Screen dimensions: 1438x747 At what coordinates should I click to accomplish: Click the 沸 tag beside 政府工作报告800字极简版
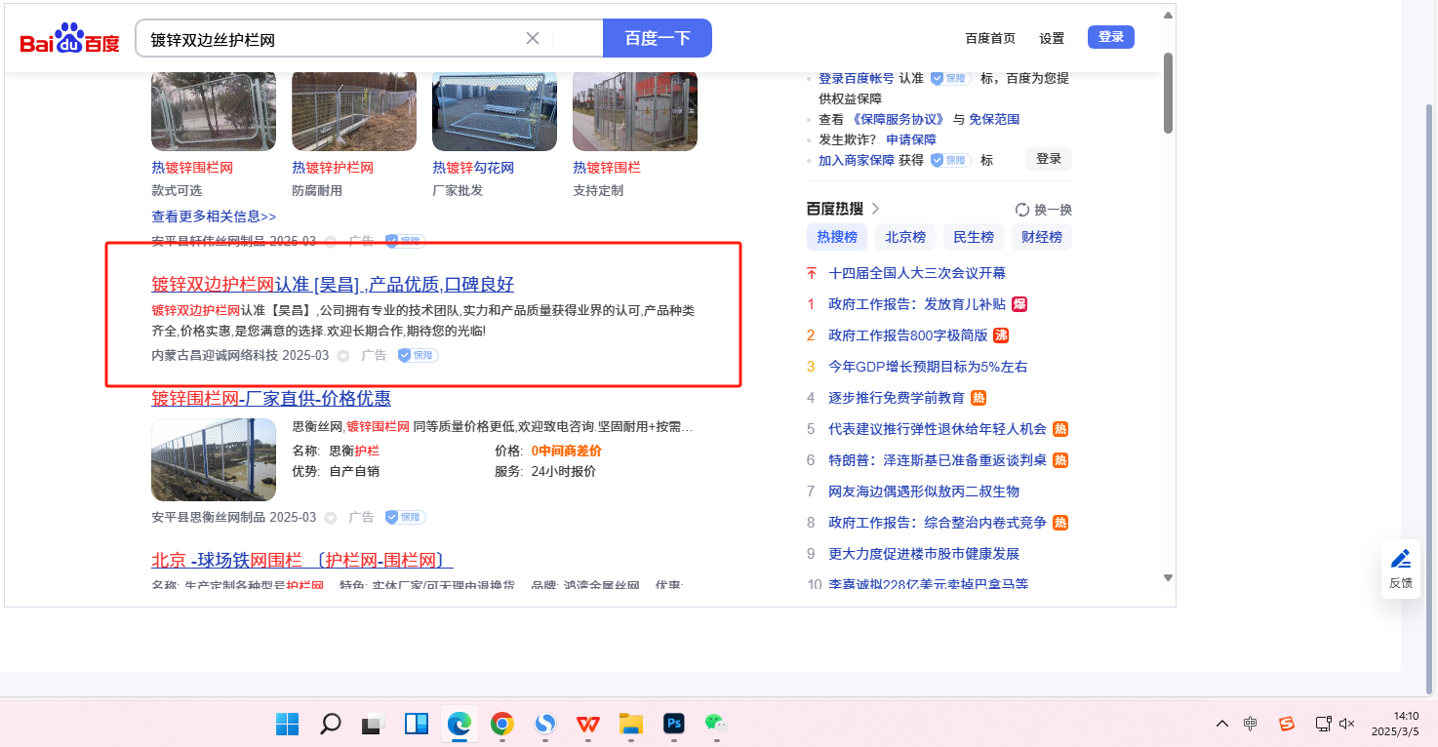tap(1001, 335)
